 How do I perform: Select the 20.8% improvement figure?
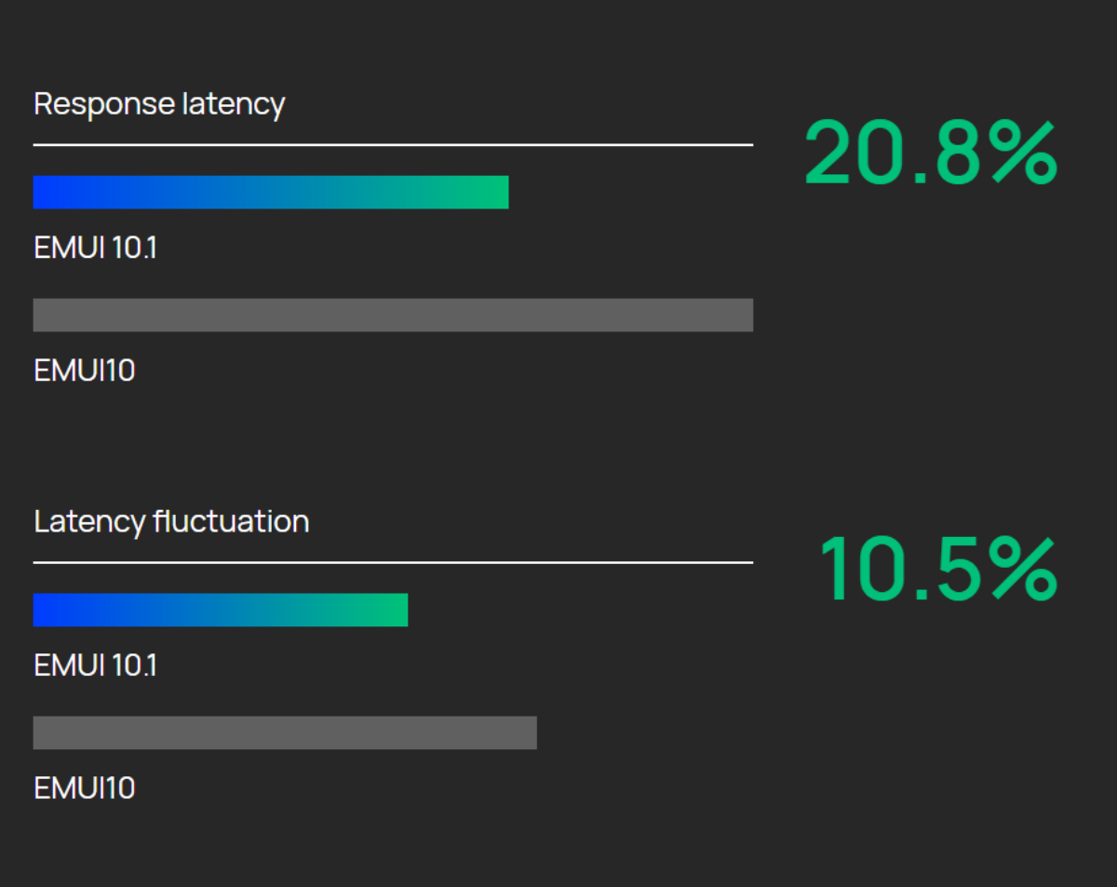(930, 154)
